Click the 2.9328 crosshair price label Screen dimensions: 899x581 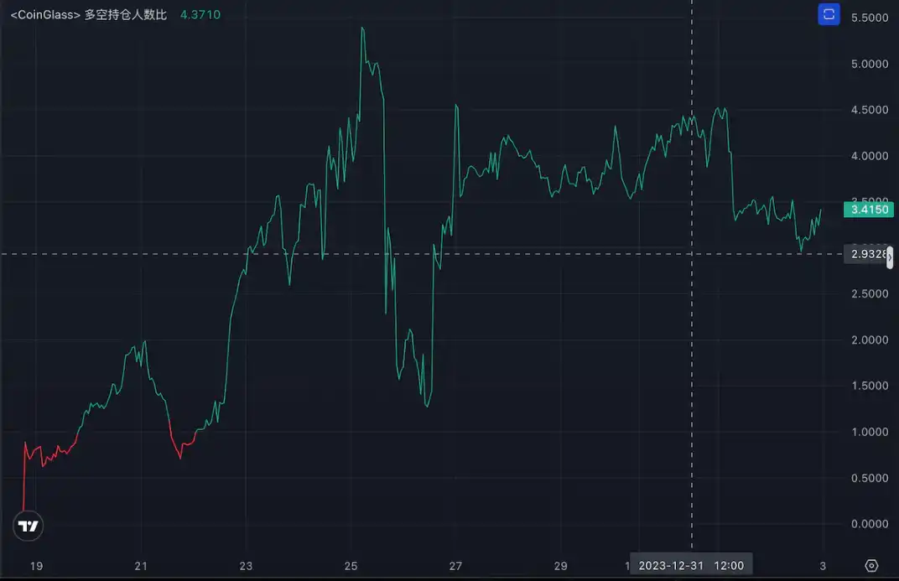pyautogui.click(x=867, y=254)
